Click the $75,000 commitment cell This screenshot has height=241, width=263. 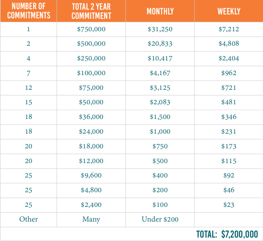[x=91, y=88]
